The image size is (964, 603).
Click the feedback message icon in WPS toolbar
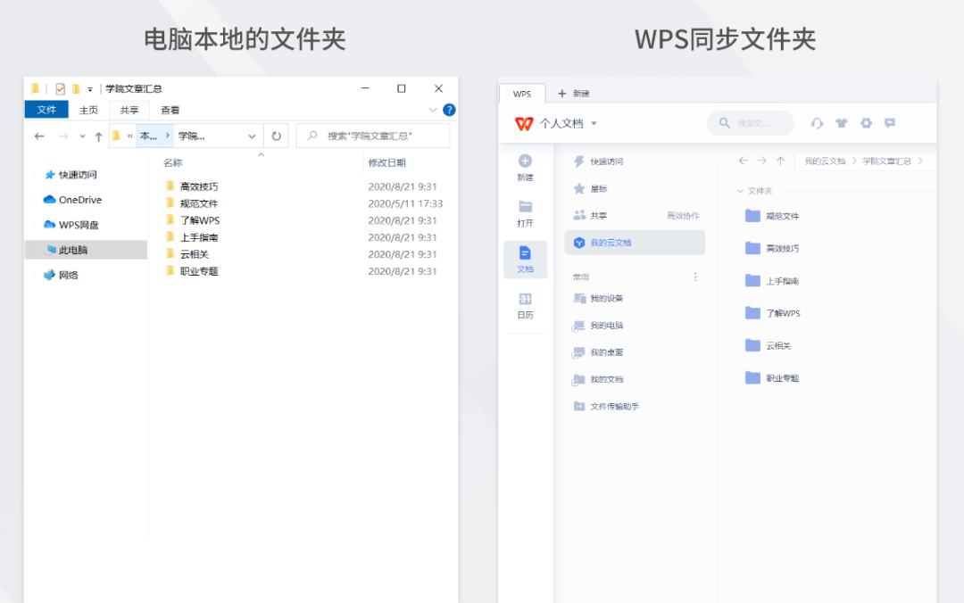pyautogui.click(x=890, y=123)
